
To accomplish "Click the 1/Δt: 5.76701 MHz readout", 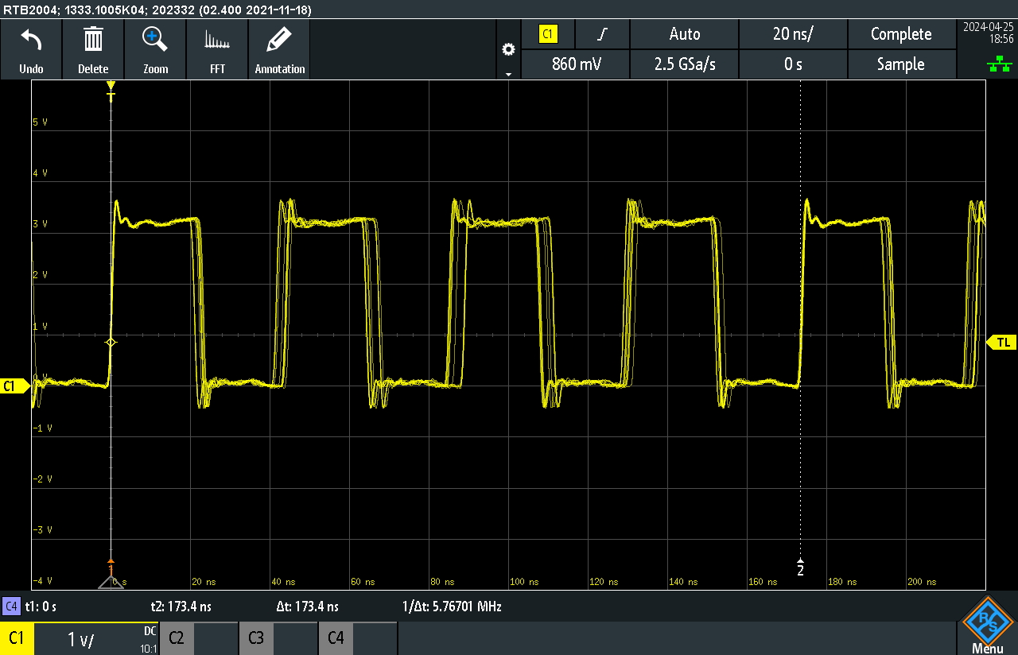I will click(x=452, y=607).
